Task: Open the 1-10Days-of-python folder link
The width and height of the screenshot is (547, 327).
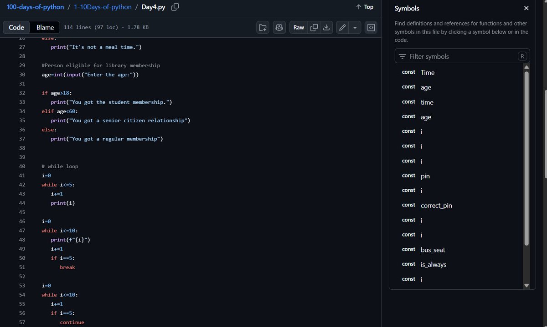Action: point(103,7)
